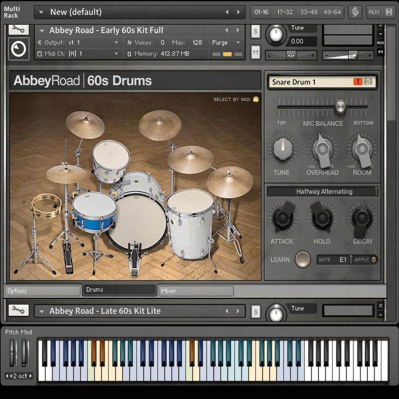Open wrench edit icon for Late 60s Kit
The width and height of the screenshot is (399, 399).
pos(19,310)
